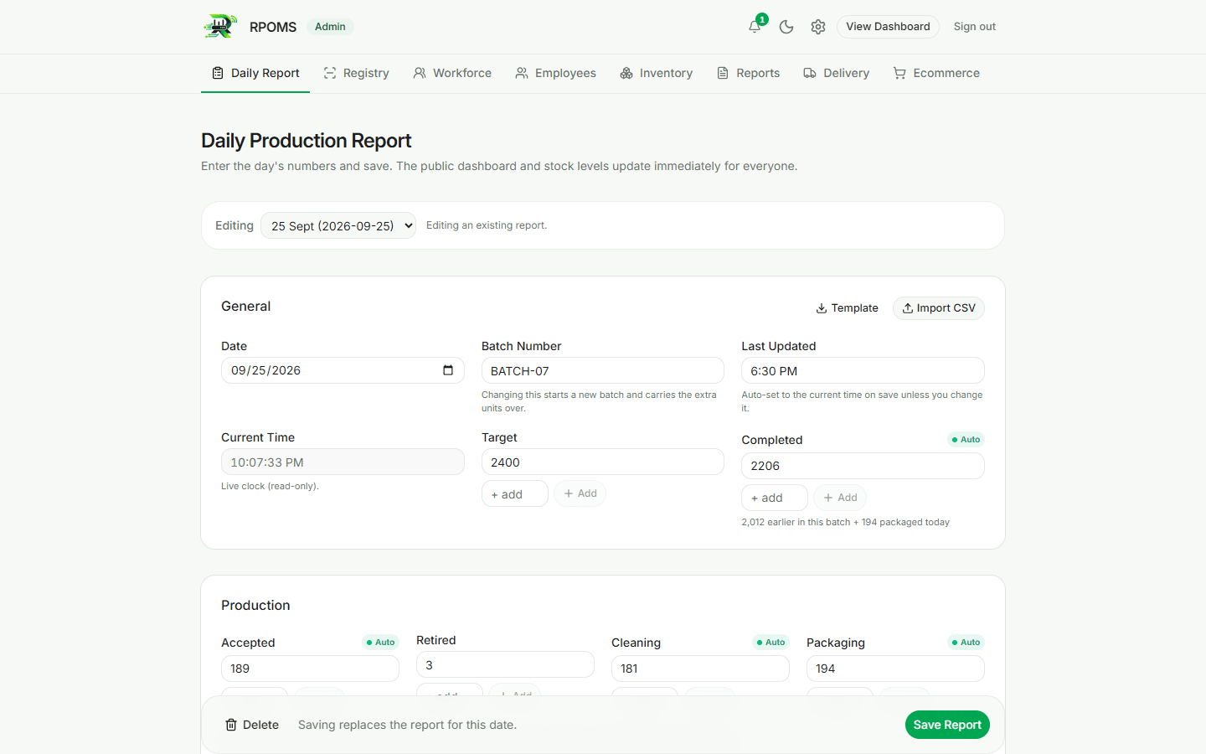
Task: Switch to the Registry tab
Action: click(x=356, y=73)
